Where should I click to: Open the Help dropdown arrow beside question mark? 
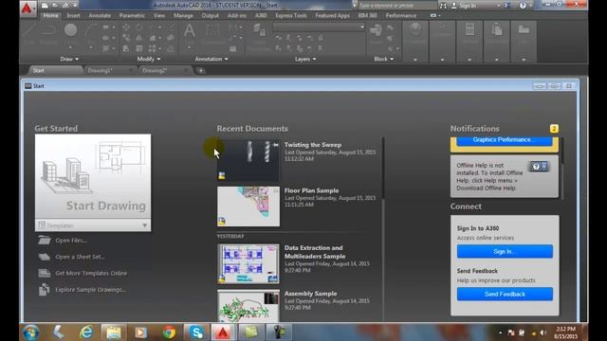[x=530, y=6]
